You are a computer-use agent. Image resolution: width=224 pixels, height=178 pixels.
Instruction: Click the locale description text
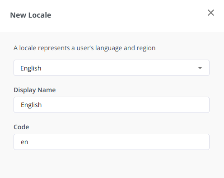pyautogui.click(x=84, y=48)
